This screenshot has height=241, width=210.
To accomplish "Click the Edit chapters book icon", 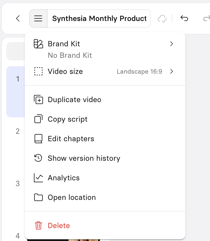I will pos(38,139).
